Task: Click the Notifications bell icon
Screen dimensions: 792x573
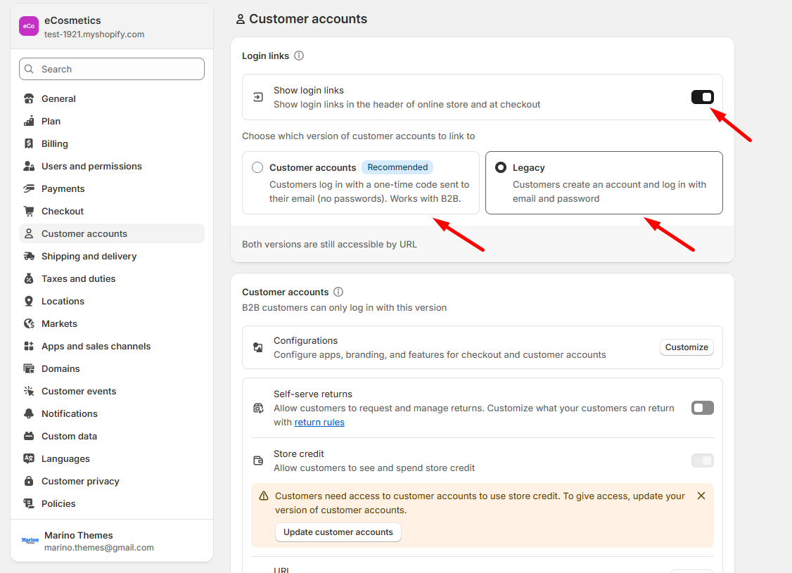Action: (29, 414)
